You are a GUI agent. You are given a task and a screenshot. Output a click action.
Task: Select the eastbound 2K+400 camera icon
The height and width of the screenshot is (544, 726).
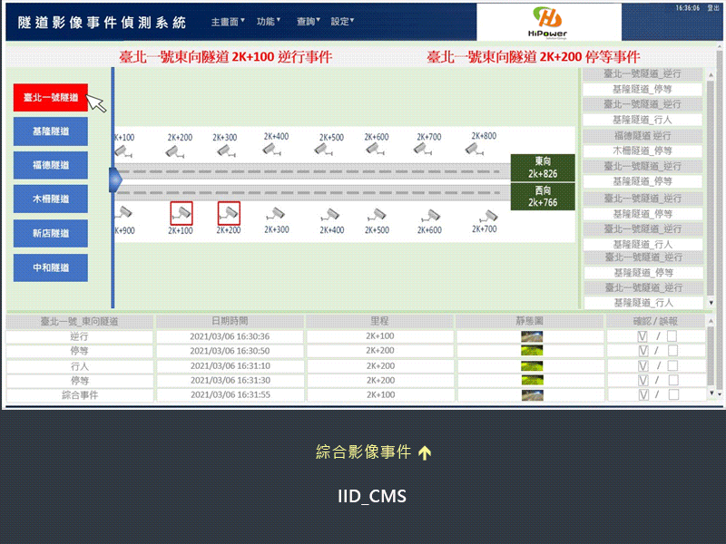coord(276,148)
